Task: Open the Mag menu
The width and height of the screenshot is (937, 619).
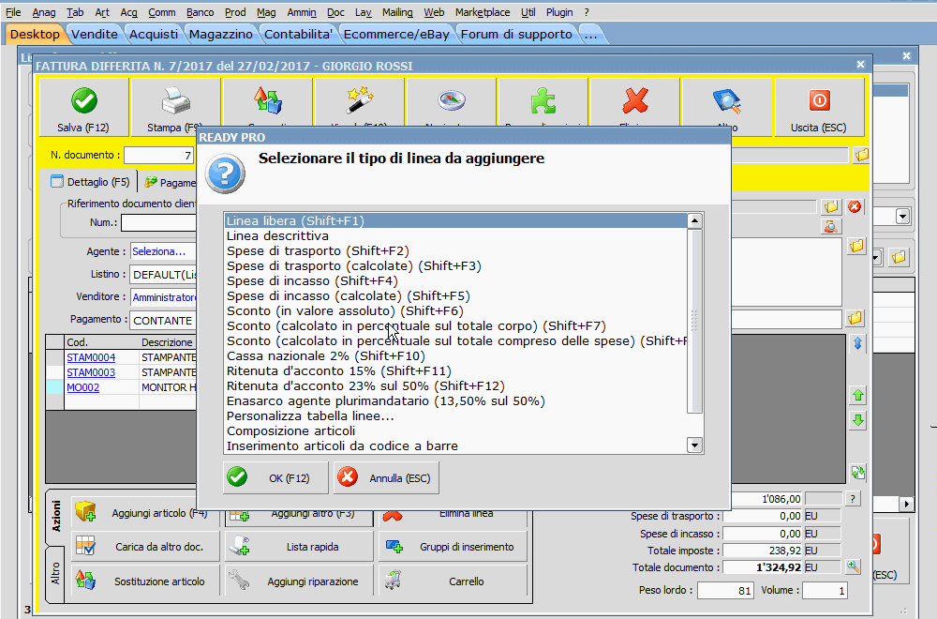Action: [266, 12]
